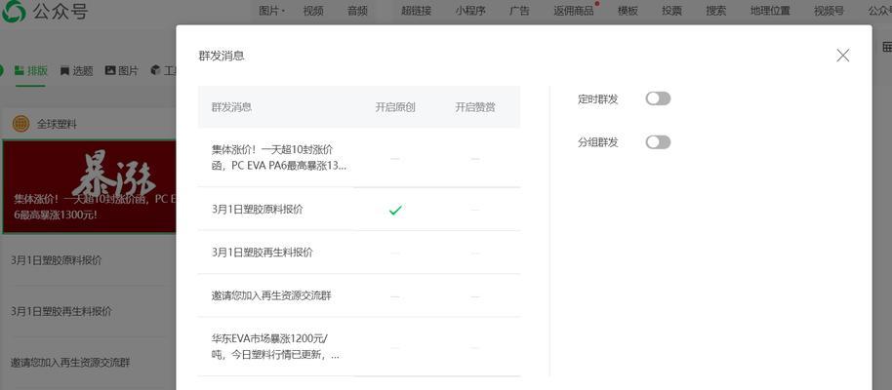Image resolution: width=892 pixels, height=390 pixels.
Task: Click the green 开启原创 checkmark for 3月1日塑胶原料报价
Action: [x=395, y=211]
